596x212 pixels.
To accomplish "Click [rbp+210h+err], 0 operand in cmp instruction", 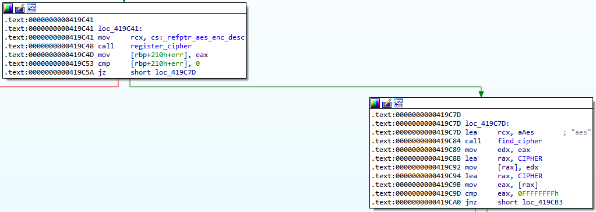I will pyautogui.click(x=165, y=63).
